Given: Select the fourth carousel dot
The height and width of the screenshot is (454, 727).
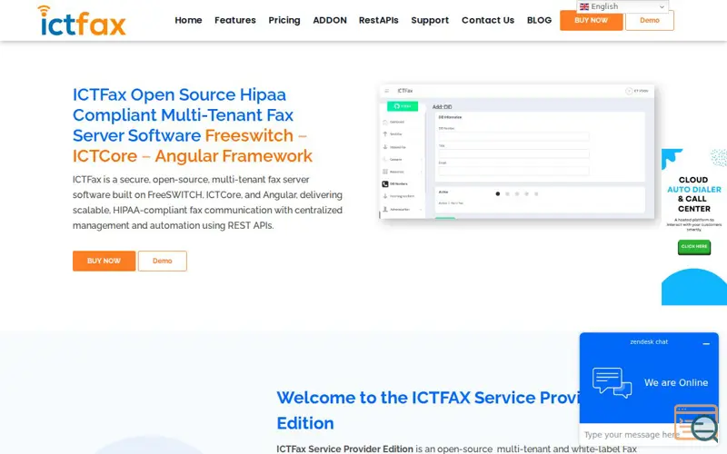Looking at the screenshot, I should coord(527,194).
